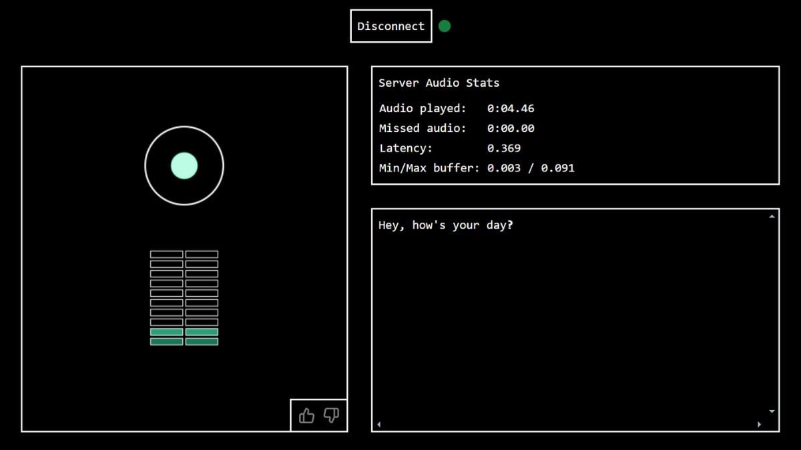Click the Disconnect button

coord(391,26)
